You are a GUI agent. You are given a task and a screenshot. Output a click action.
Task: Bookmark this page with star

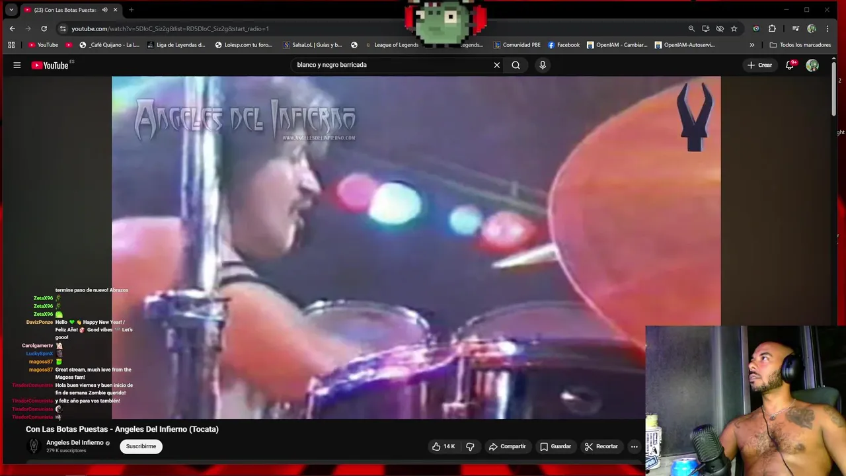[x=734, y=28]
